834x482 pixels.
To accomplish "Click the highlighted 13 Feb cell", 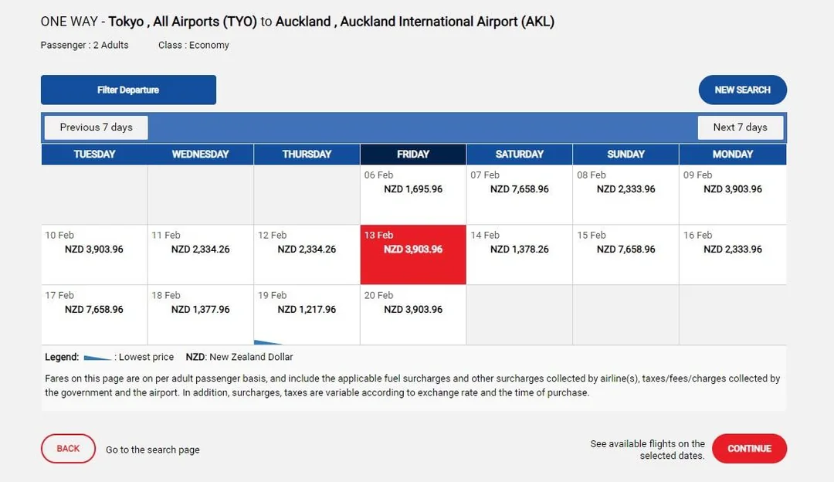I will pos(413,254).
